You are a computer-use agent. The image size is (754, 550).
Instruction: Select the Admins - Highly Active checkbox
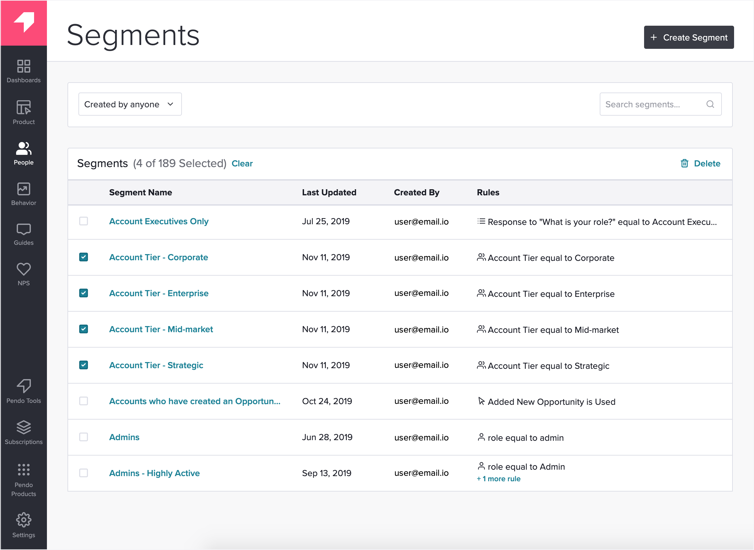84,473
